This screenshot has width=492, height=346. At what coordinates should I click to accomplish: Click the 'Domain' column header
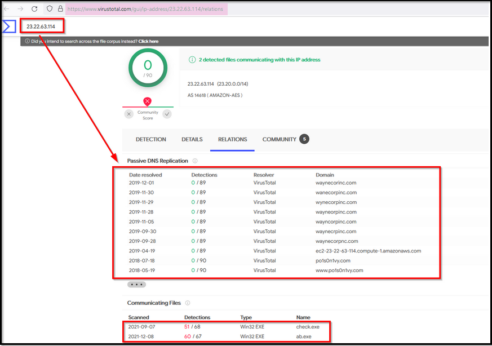click(x=325, y=175)
